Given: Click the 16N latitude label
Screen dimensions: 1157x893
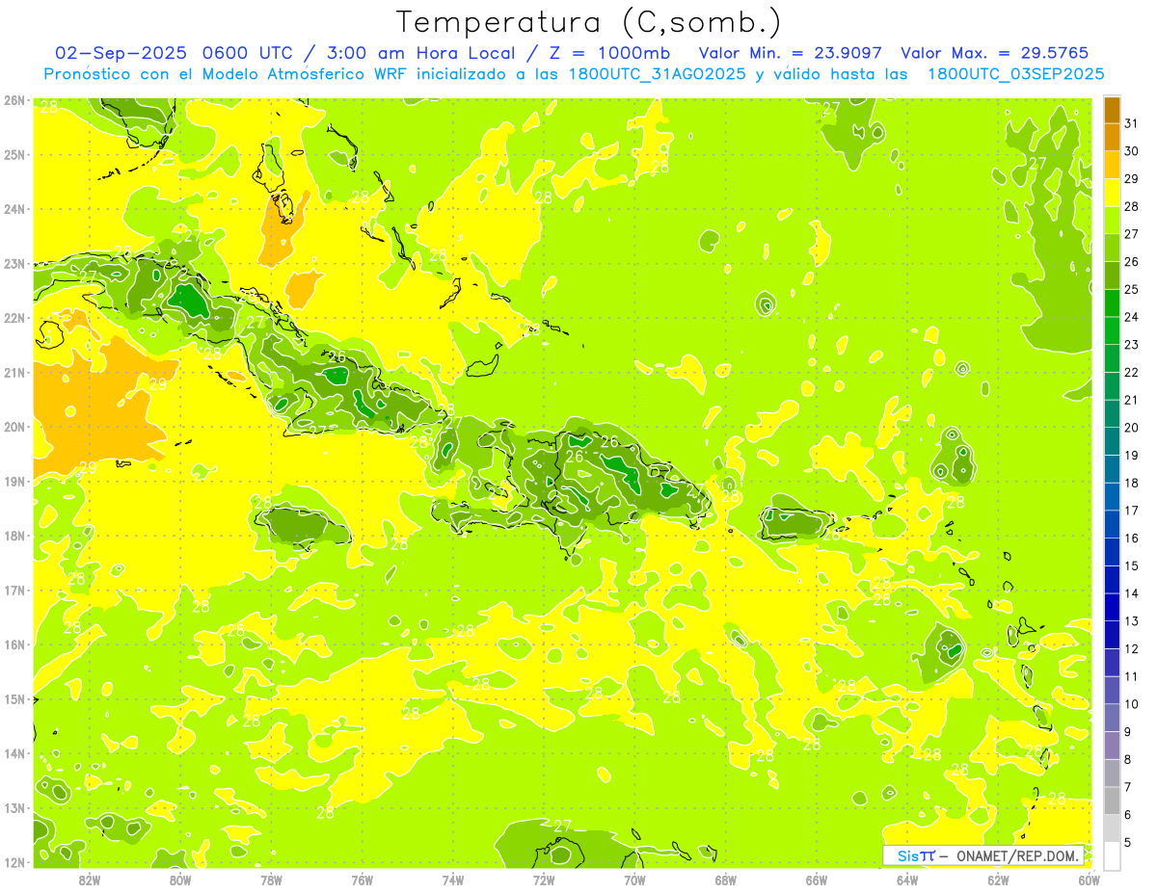Looking at the screenshot, I should point(13,644).
